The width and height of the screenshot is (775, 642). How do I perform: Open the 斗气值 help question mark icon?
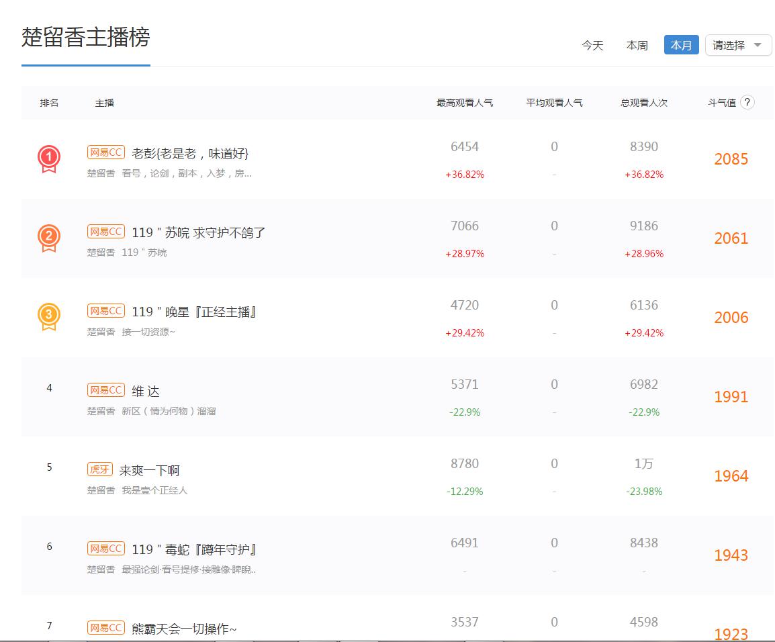(748, 103)
